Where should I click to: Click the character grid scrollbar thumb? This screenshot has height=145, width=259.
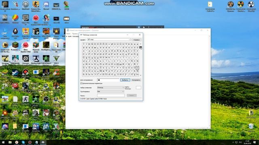pos(140,48)
